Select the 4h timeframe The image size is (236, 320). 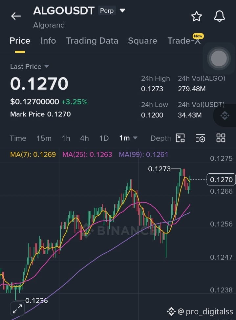[84, 138]
